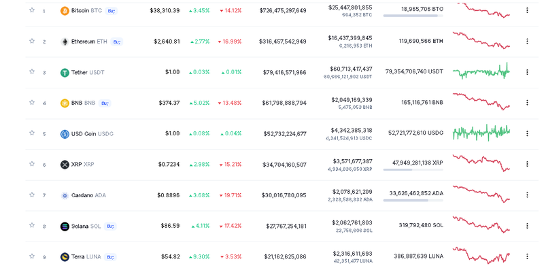The width and height of the screenshot is (544, 268).
Task: Click Ethereum price $2,640.81
Action: [x=167, y=41]
